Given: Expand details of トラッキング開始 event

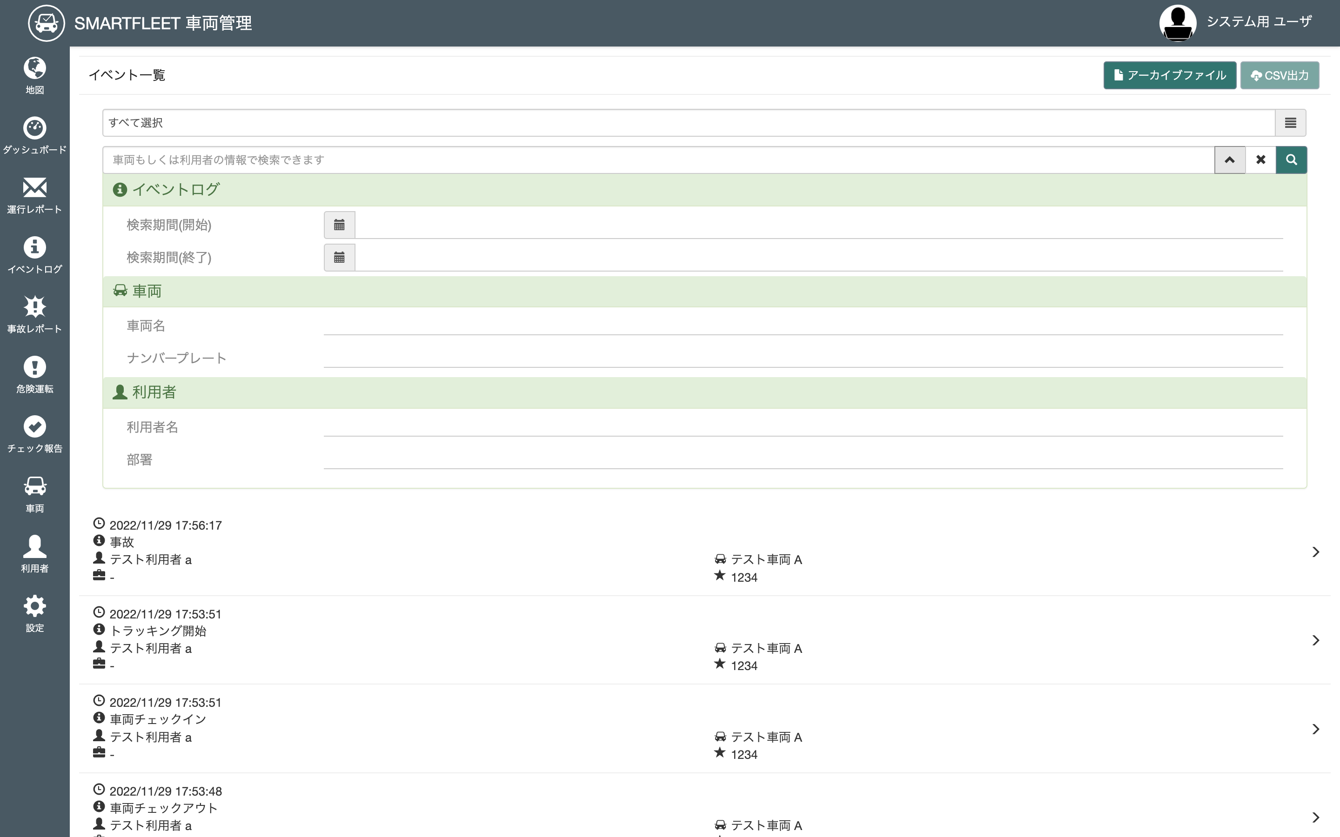Looking at the screenshot, I should (1316, 640).
